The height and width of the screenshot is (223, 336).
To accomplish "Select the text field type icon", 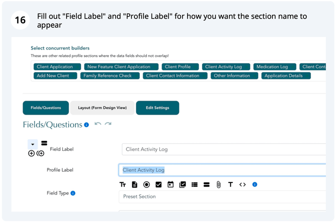I will (122, 184).
